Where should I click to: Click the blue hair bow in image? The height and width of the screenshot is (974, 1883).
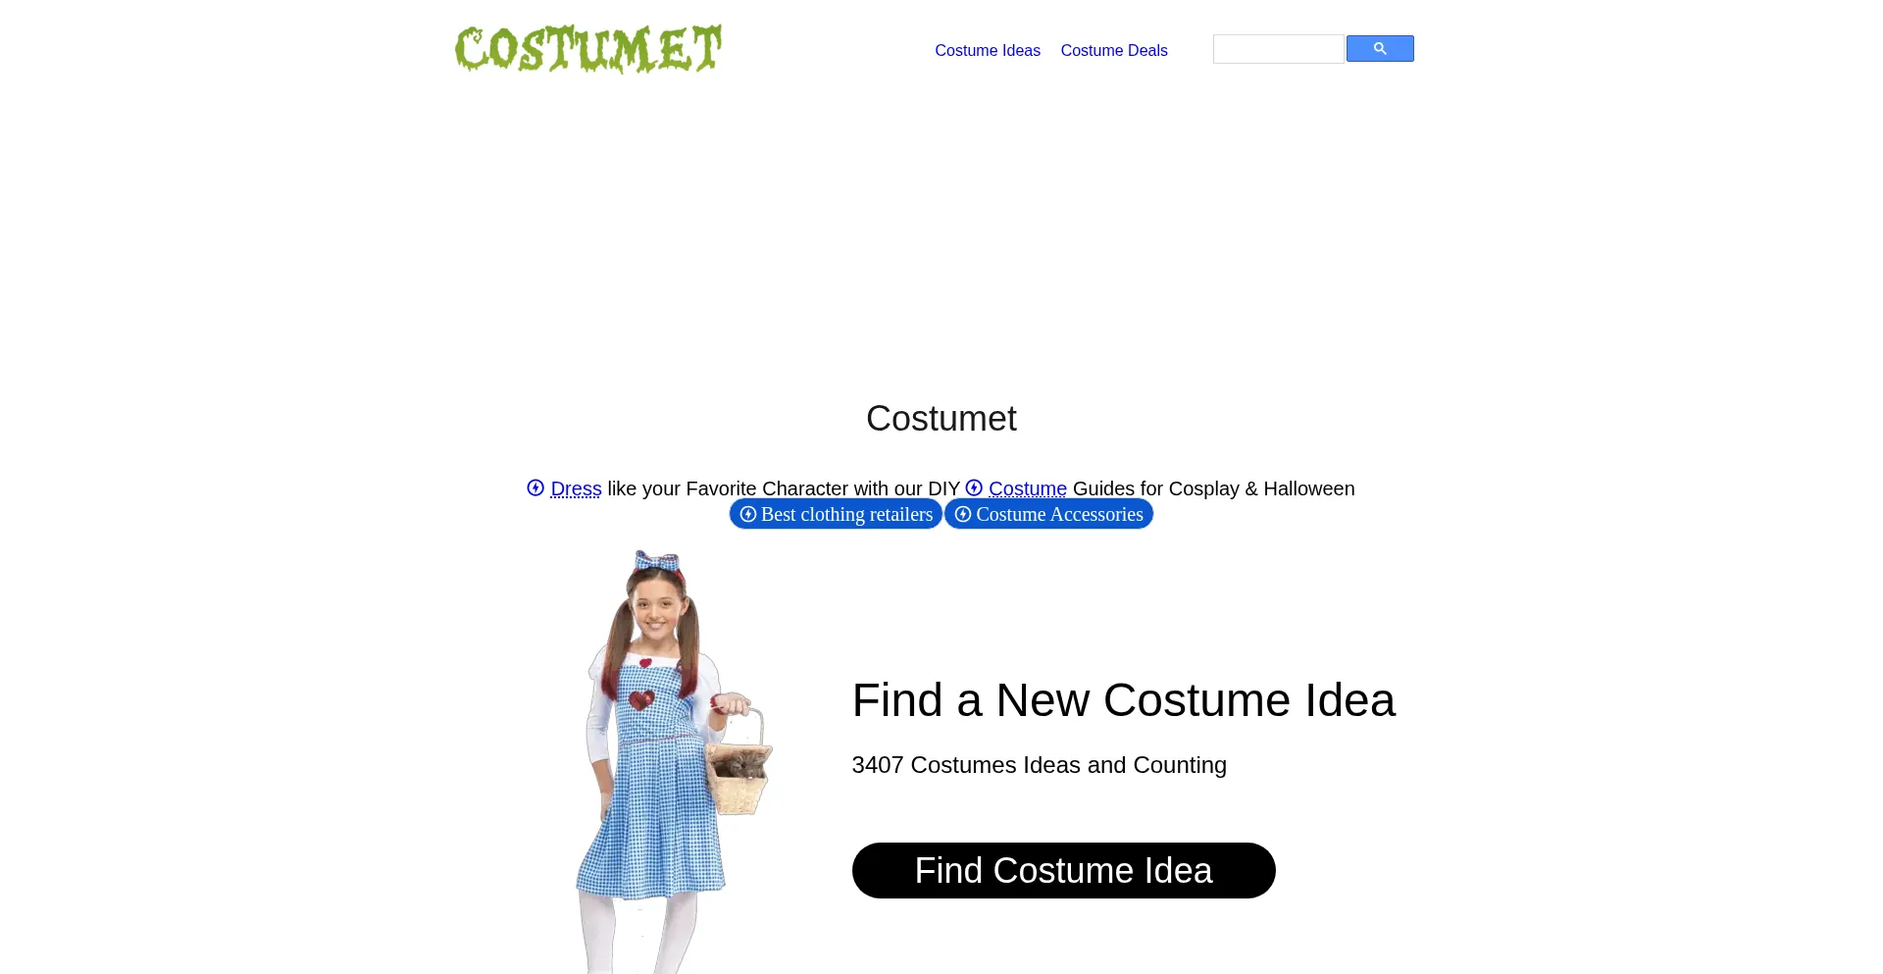click(x=657, y=562)
